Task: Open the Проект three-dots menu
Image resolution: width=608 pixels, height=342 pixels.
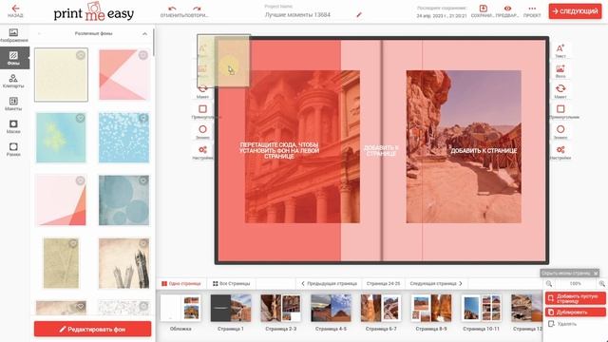Action: [532, 10]
